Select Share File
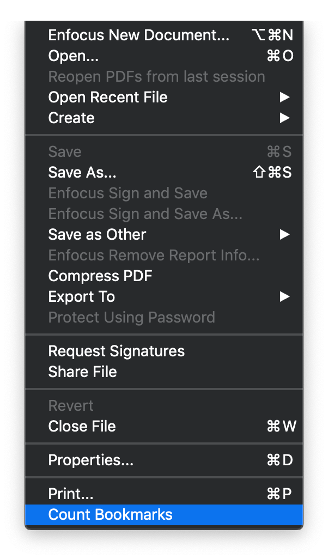 point(82,372)
